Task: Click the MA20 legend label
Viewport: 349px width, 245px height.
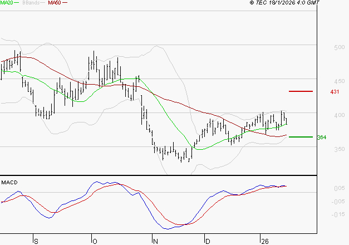Action: click(x=7, y=3)
